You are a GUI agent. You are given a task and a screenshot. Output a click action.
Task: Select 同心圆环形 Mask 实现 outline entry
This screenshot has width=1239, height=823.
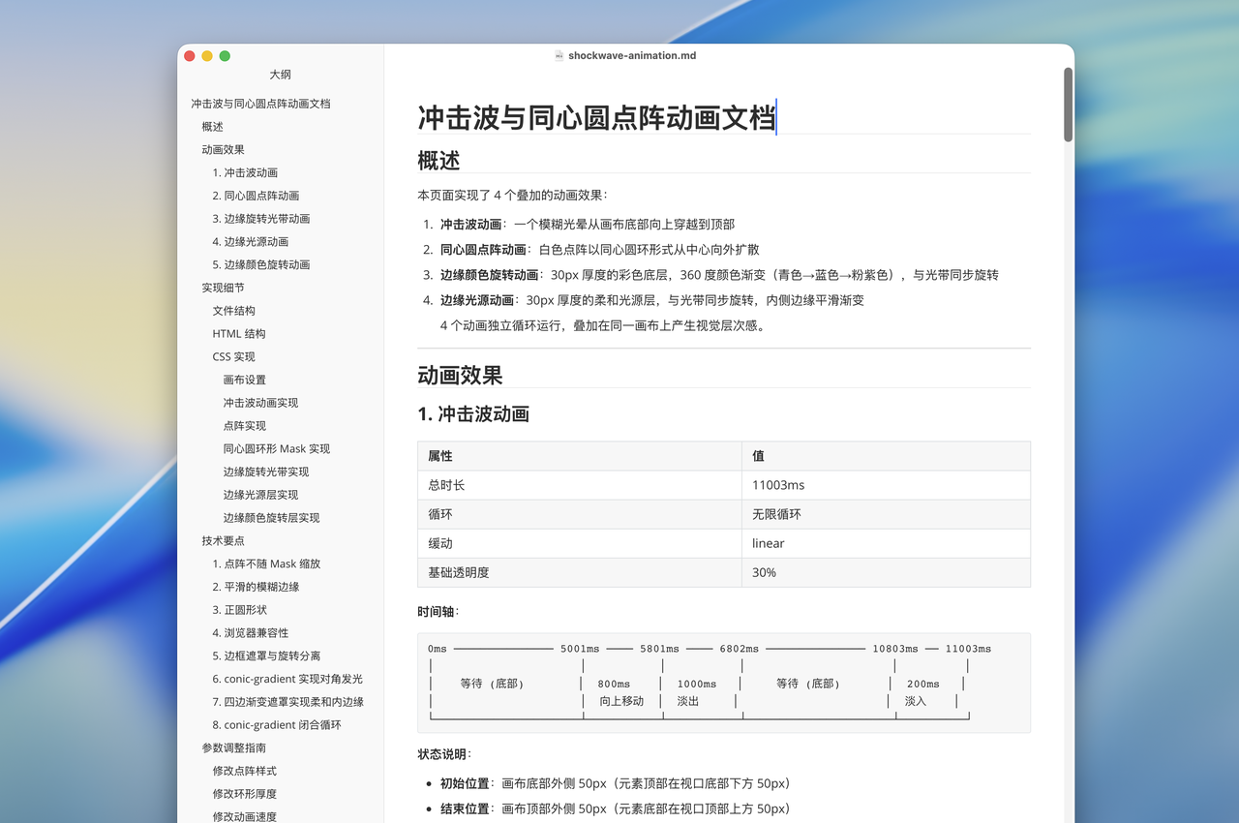tap(277, 449)
